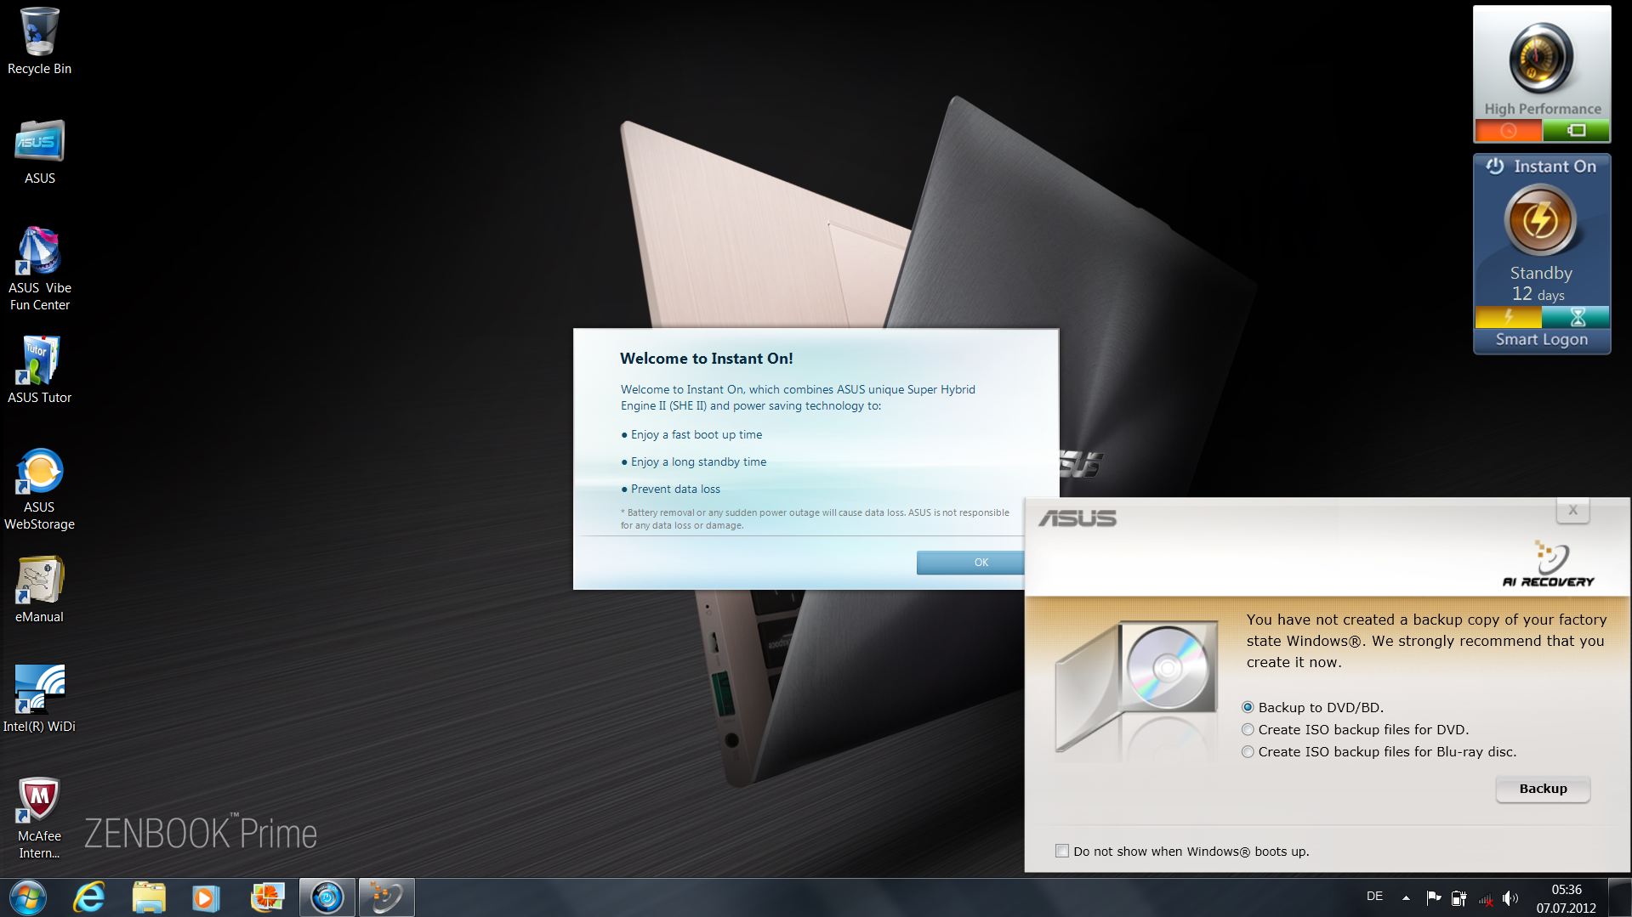Close the ASUS AI Recovery window

1572,511
